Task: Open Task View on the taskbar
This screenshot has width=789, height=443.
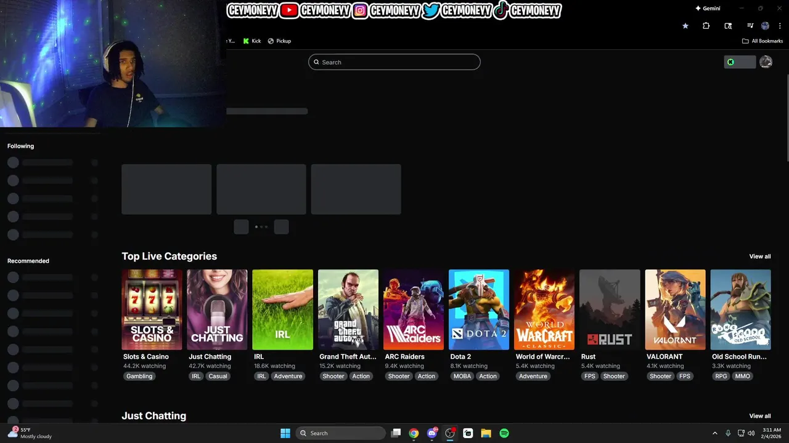Action: pyautogui.click(x=396, y=433)
